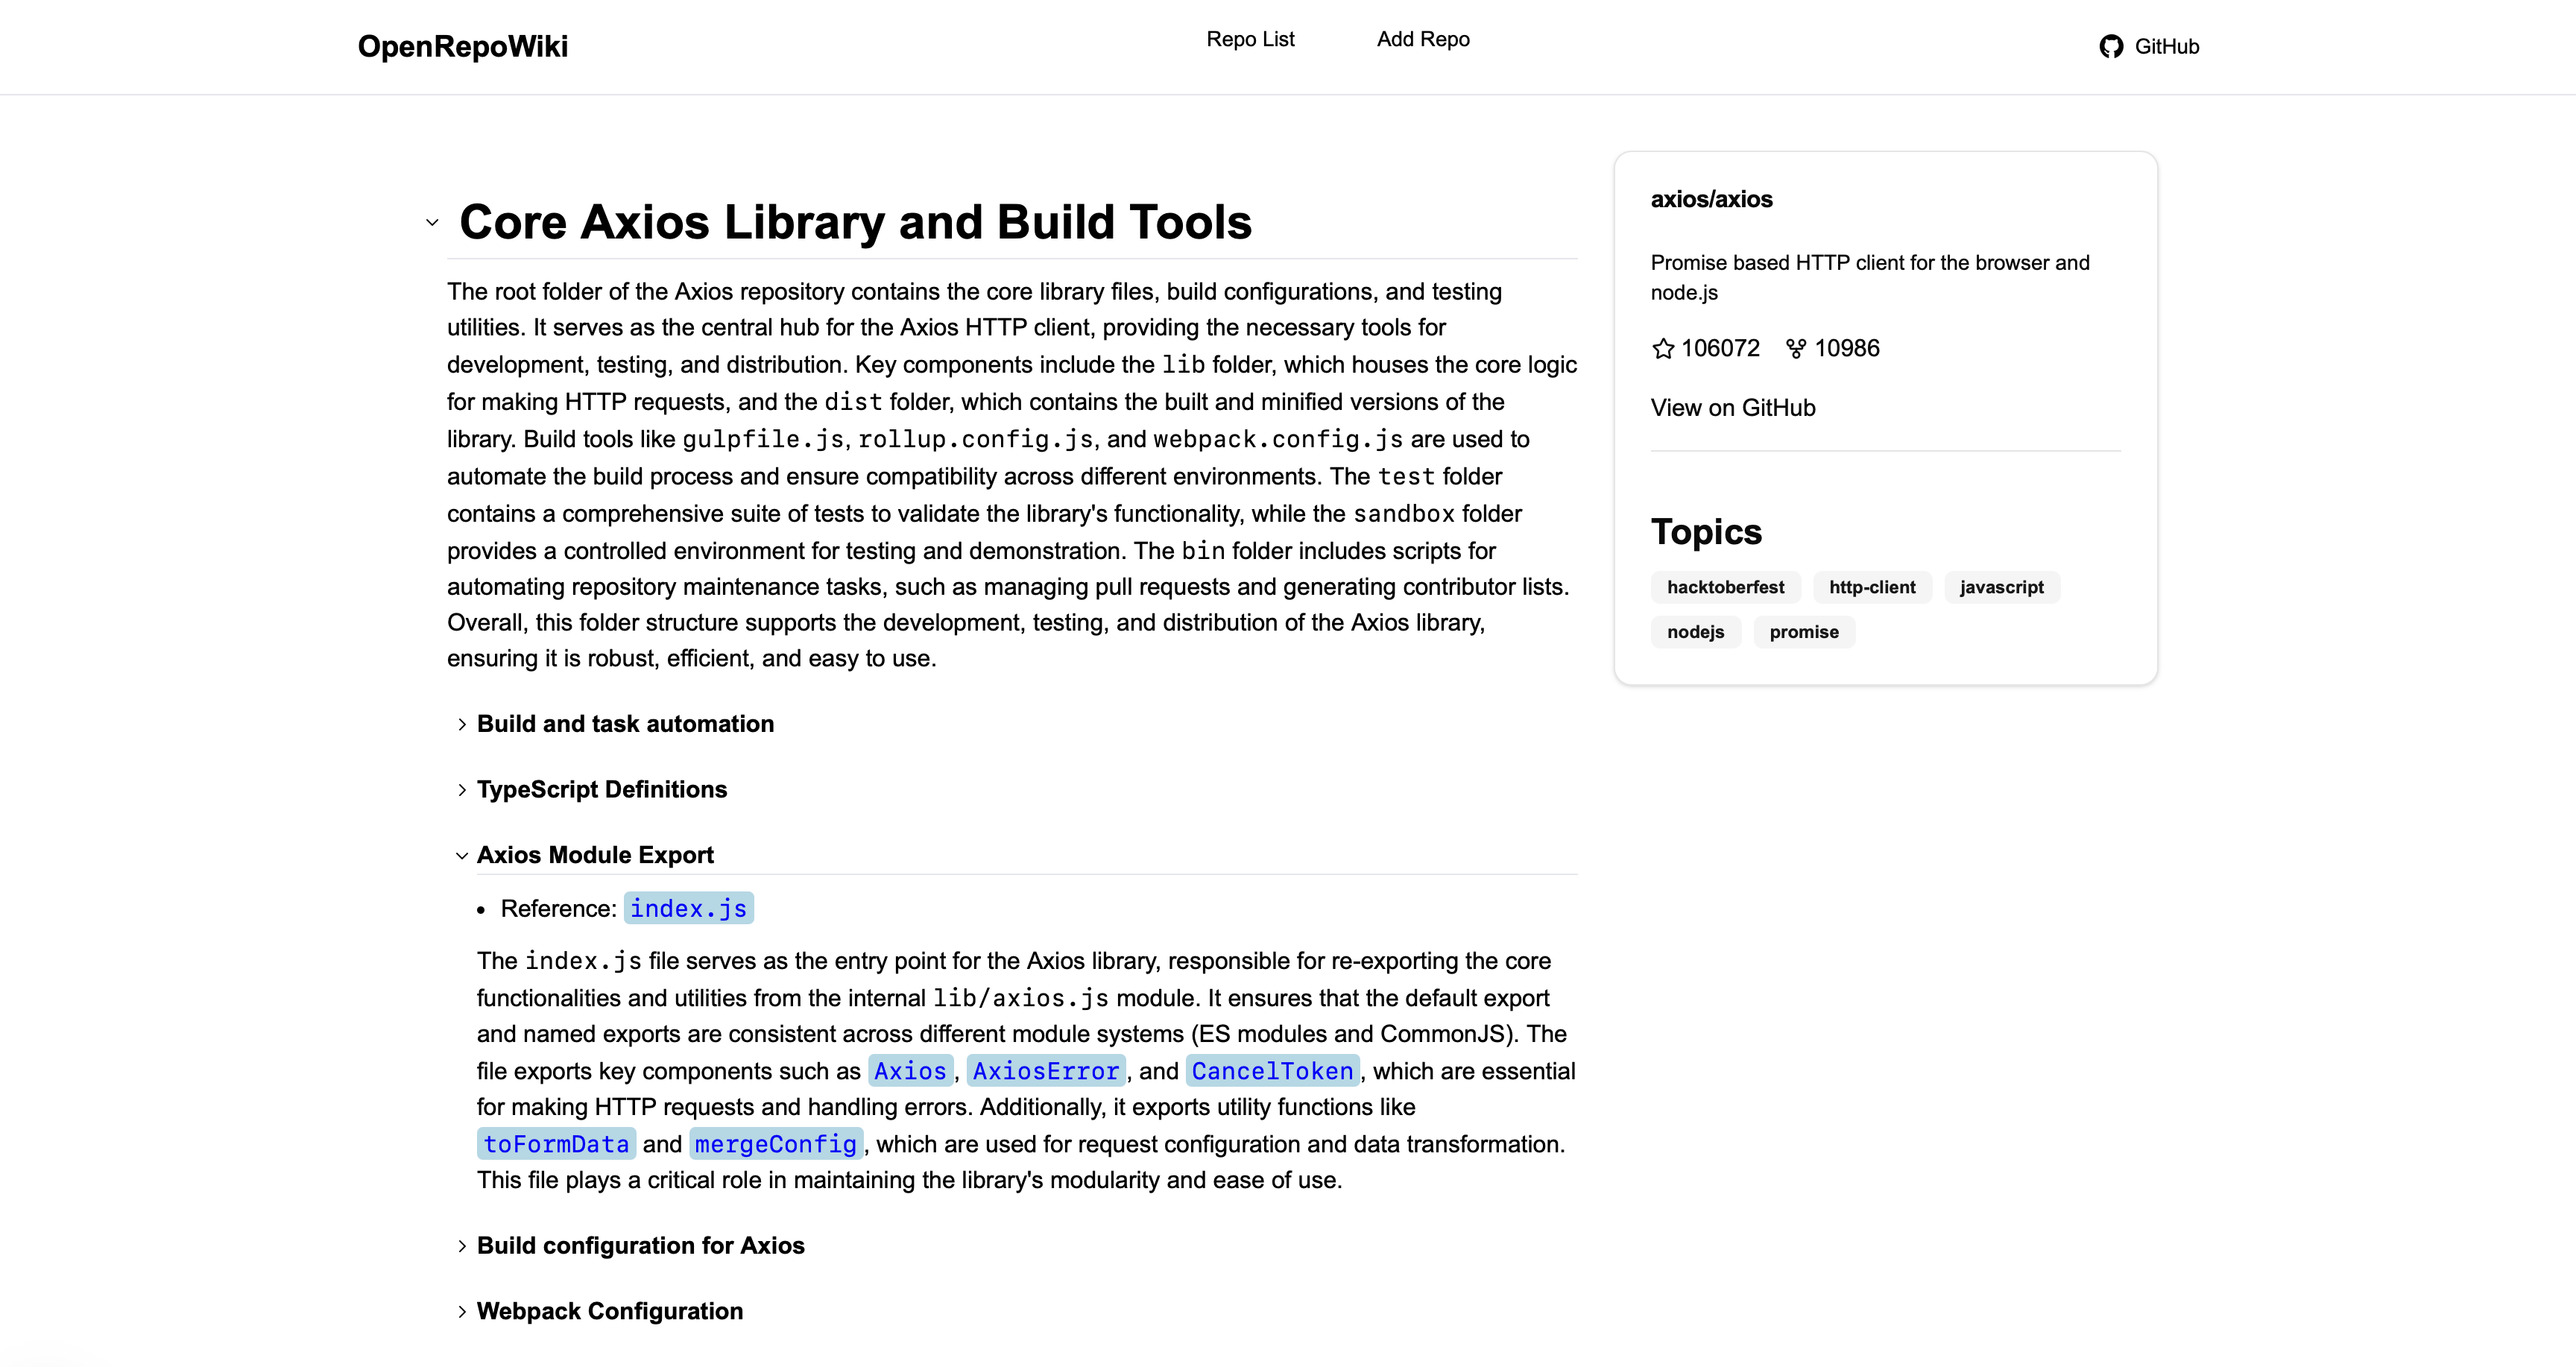
Task: Click the star icon beside 106072
Action: coord(1663,349)
